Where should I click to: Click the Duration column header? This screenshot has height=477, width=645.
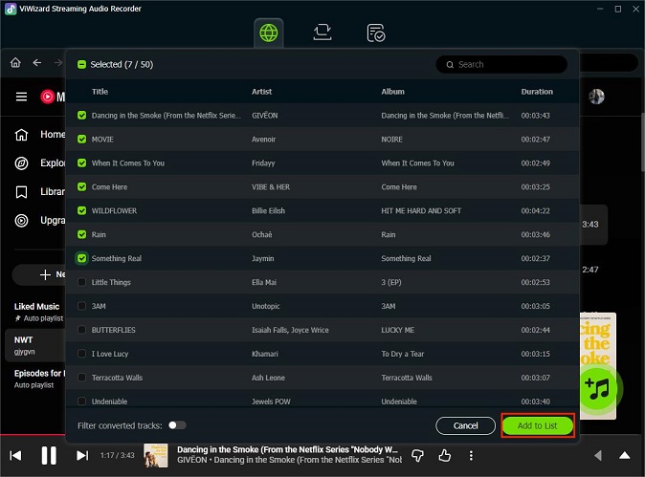[x=537, y=92]
